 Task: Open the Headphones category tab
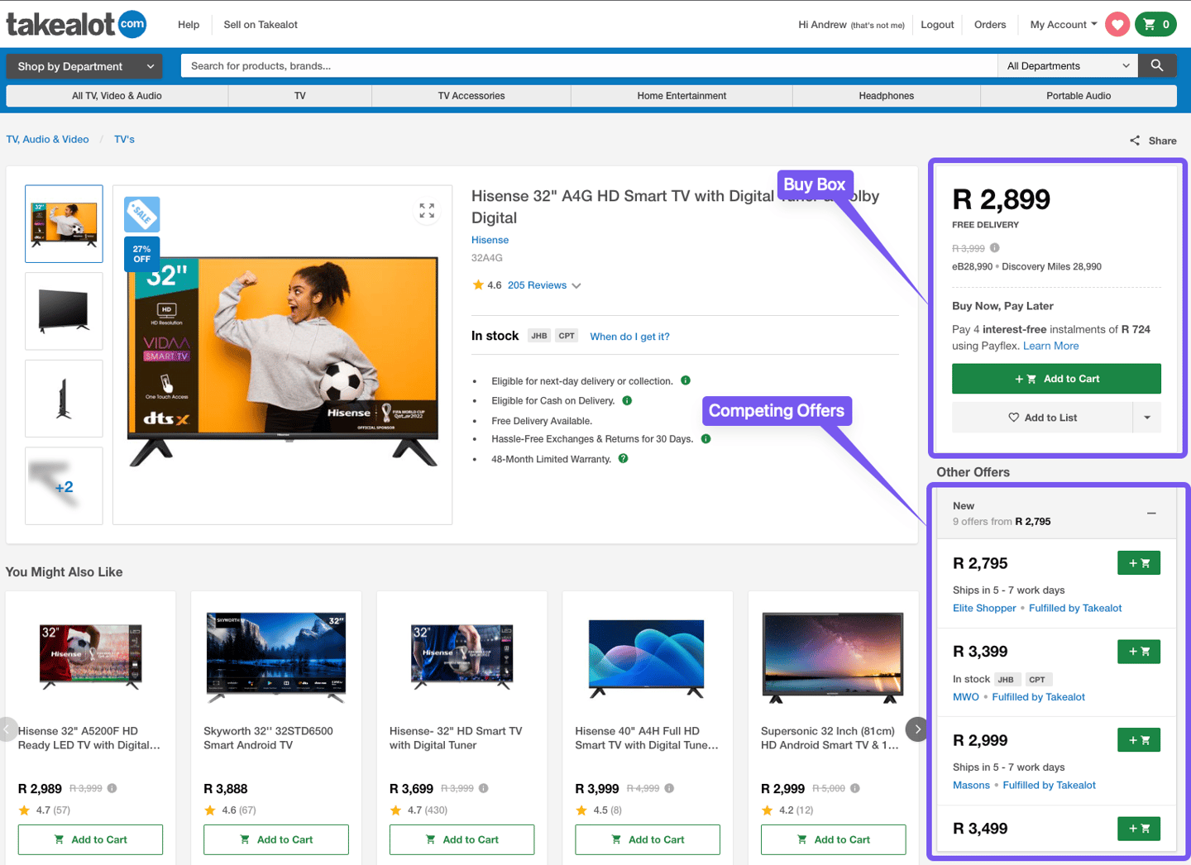[886, 95]
